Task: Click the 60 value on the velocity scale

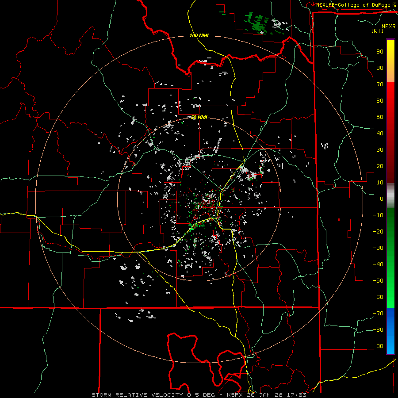Action: click(380, 100)
